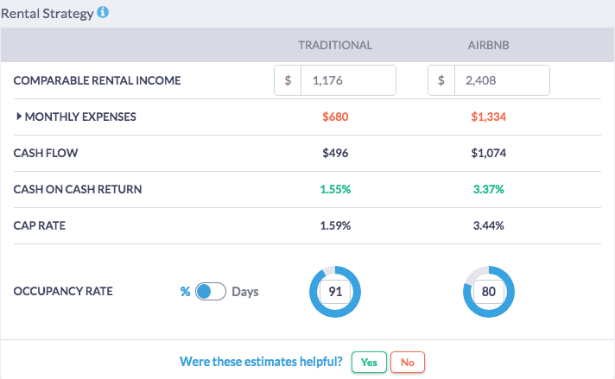The height and width of the screenshot is (379, 615).
Task: Click the Rental Strategy info icon
Action: (x=104, y=13)
